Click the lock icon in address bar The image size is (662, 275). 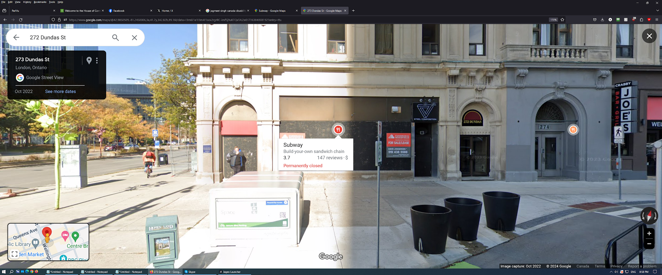(x=59, y=20)
